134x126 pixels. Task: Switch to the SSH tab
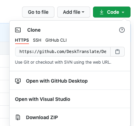[37, 40]
